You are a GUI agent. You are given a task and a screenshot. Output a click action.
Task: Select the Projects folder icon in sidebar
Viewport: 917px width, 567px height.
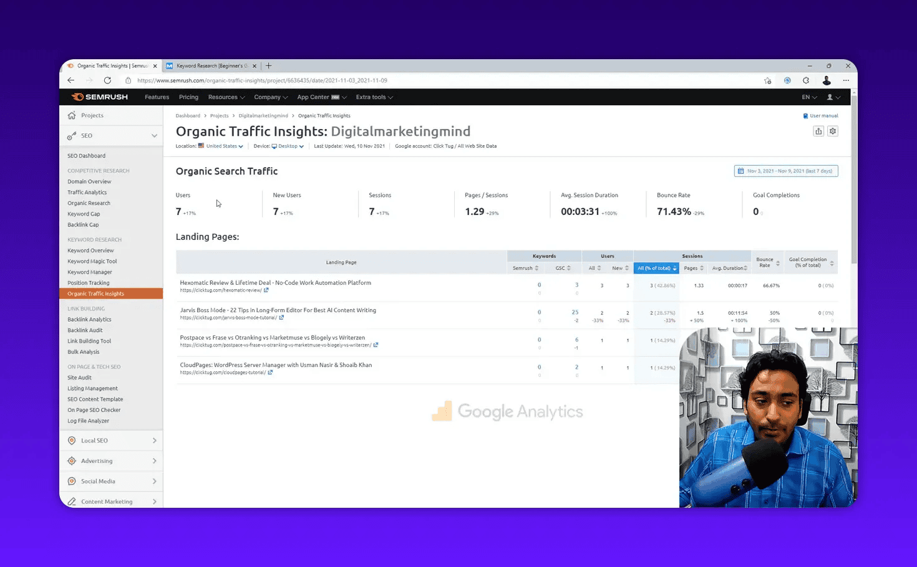[x=72, y=115]
